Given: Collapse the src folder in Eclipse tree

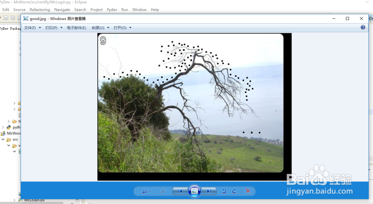Looking at the screenshot, I should [x=3, y=139].
